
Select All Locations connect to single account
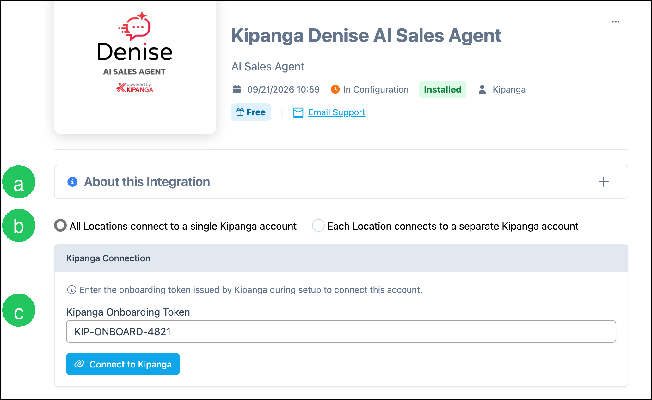point(60,226)
